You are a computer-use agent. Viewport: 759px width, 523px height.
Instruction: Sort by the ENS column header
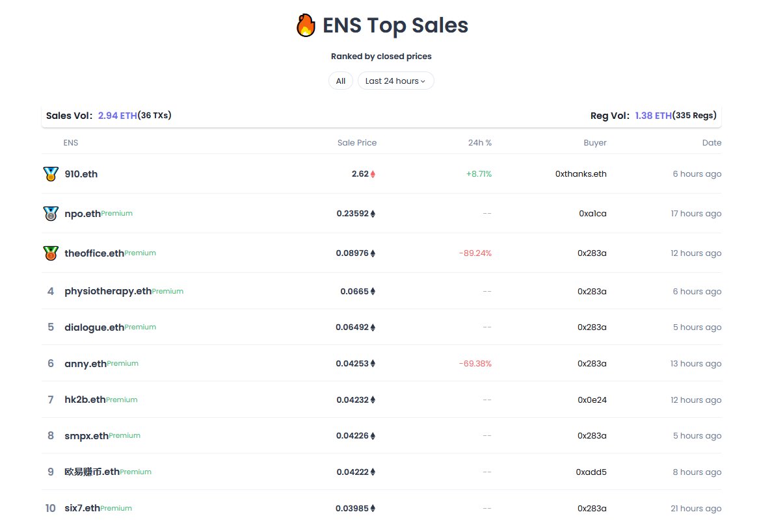pos(71,142)
